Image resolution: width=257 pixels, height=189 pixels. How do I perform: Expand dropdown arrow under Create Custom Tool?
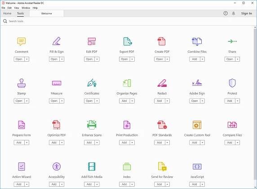tap(203, 143)
